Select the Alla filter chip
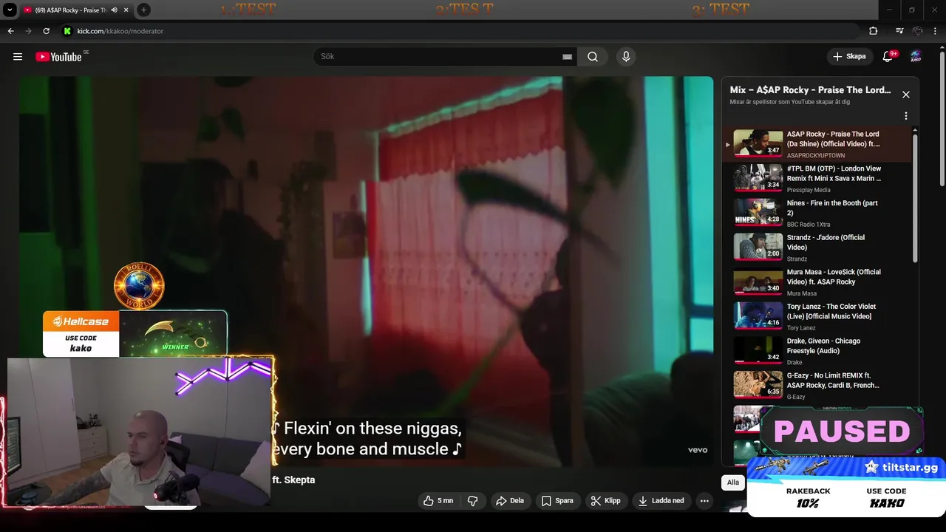 [x=732, y=482]
